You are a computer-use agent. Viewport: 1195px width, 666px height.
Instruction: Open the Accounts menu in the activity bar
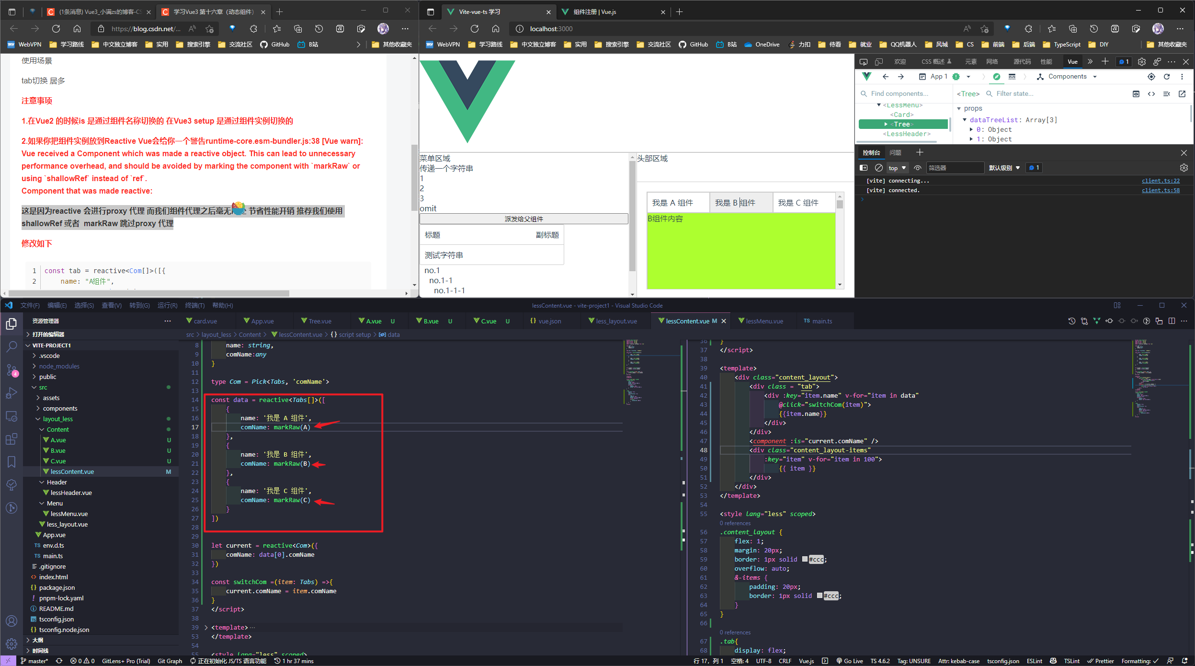[x=11, y=621]
